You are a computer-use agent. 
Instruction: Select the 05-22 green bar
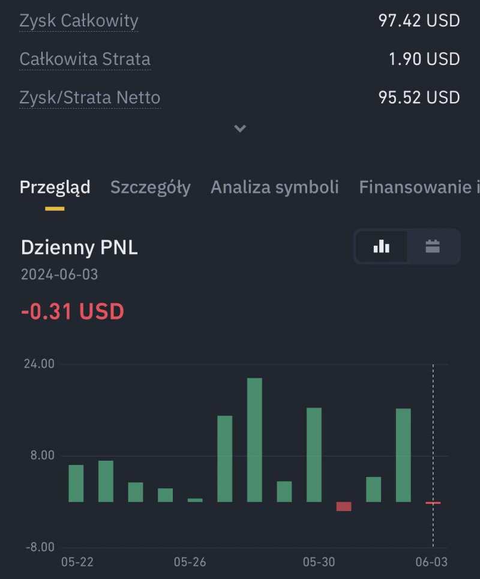click(x=76, y=483)
